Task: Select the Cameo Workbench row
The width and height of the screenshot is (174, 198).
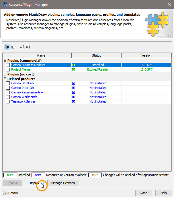Action: (x=24, y=97)
